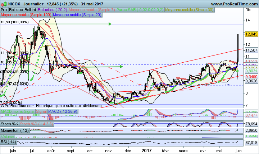Select the Prix indicator label

[4, 10]
